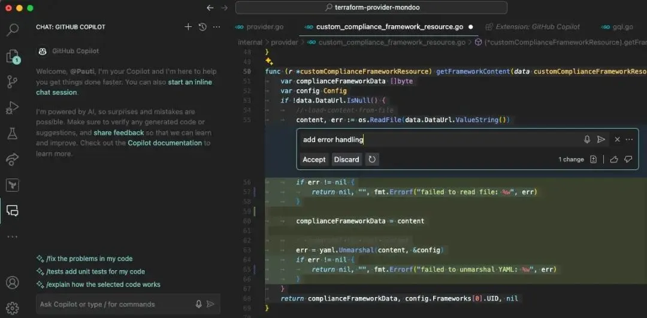Toggle the changes diff view icon
Screen dimensions: 647x318
point(593,159)
